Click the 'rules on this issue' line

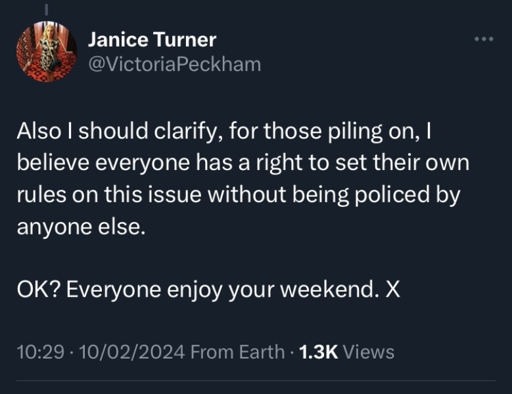(x=237, y=195)
